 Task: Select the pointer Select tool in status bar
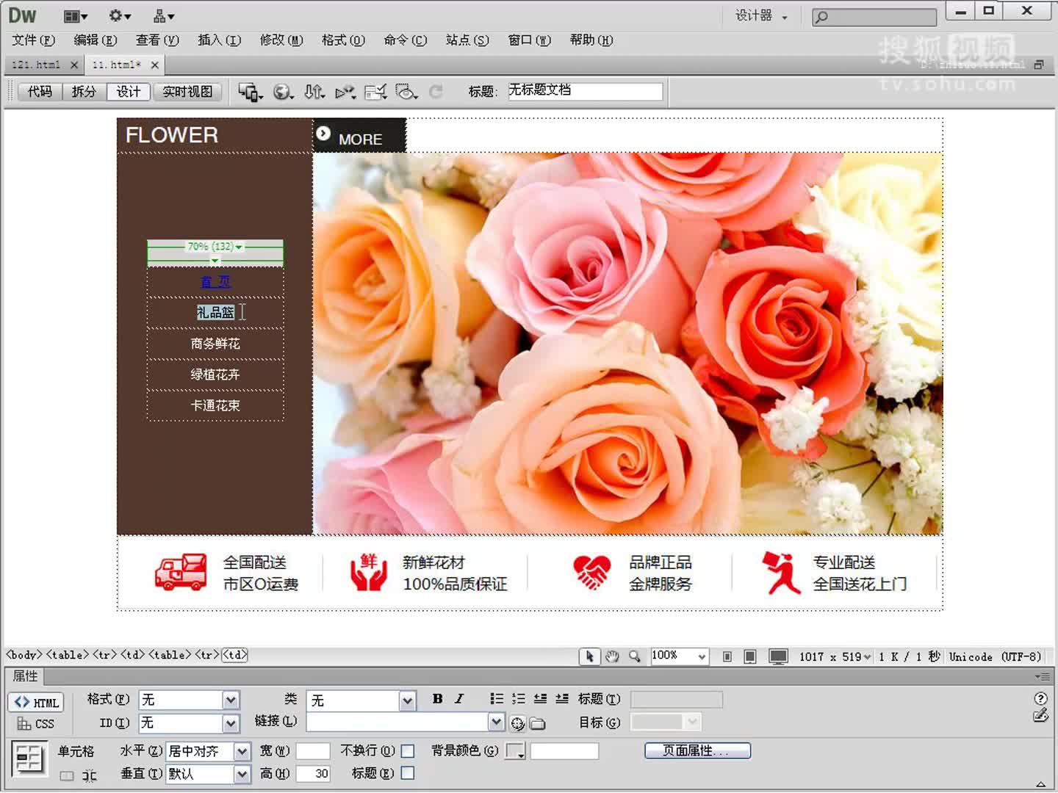(589, 656)
